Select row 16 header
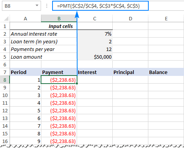This screenshot has height=148, width=184. tap(5, 141)
